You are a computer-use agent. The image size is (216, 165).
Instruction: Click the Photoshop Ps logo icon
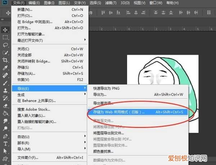point(5,3)
